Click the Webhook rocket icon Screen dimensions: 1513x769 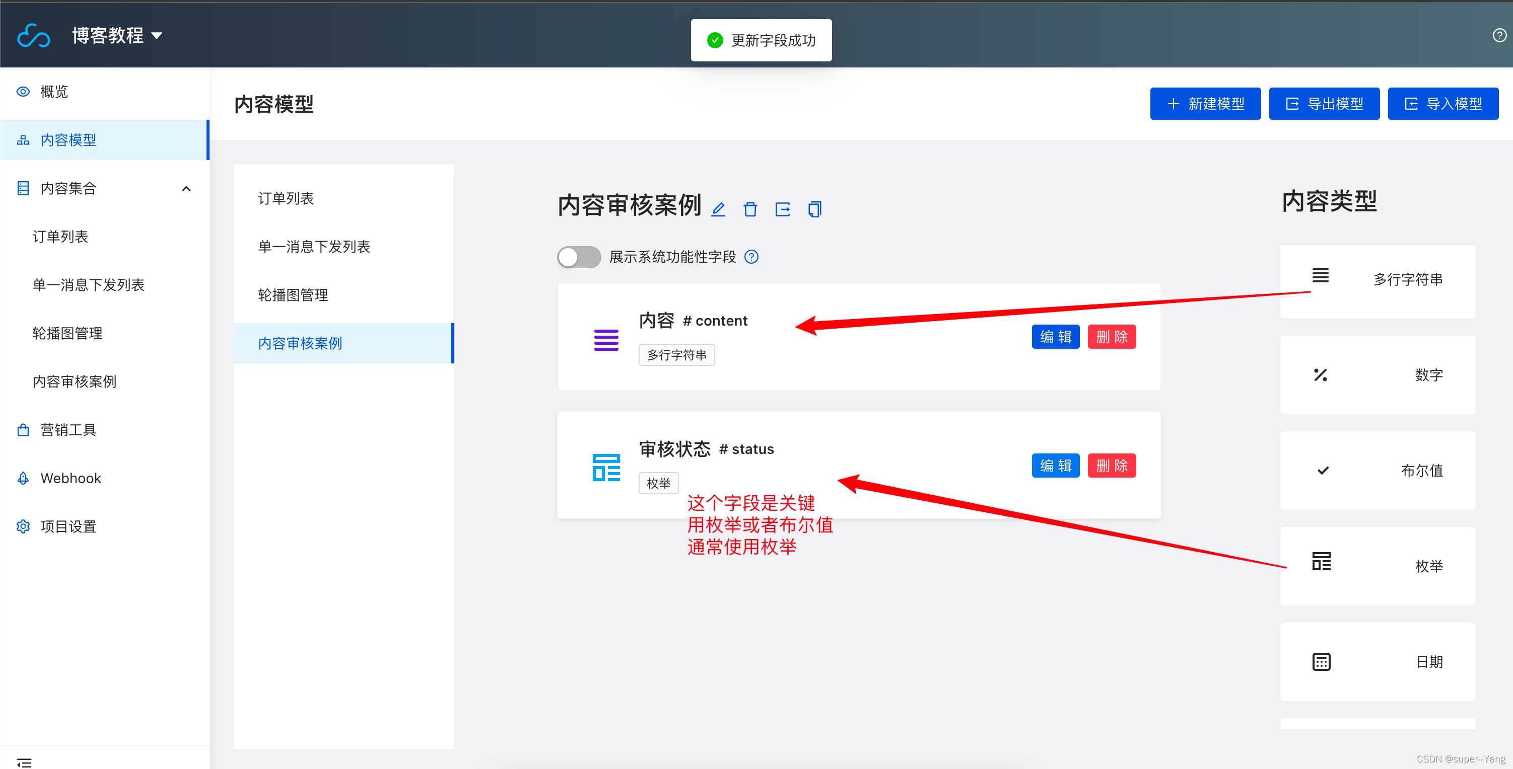click(x=23, y=478)
